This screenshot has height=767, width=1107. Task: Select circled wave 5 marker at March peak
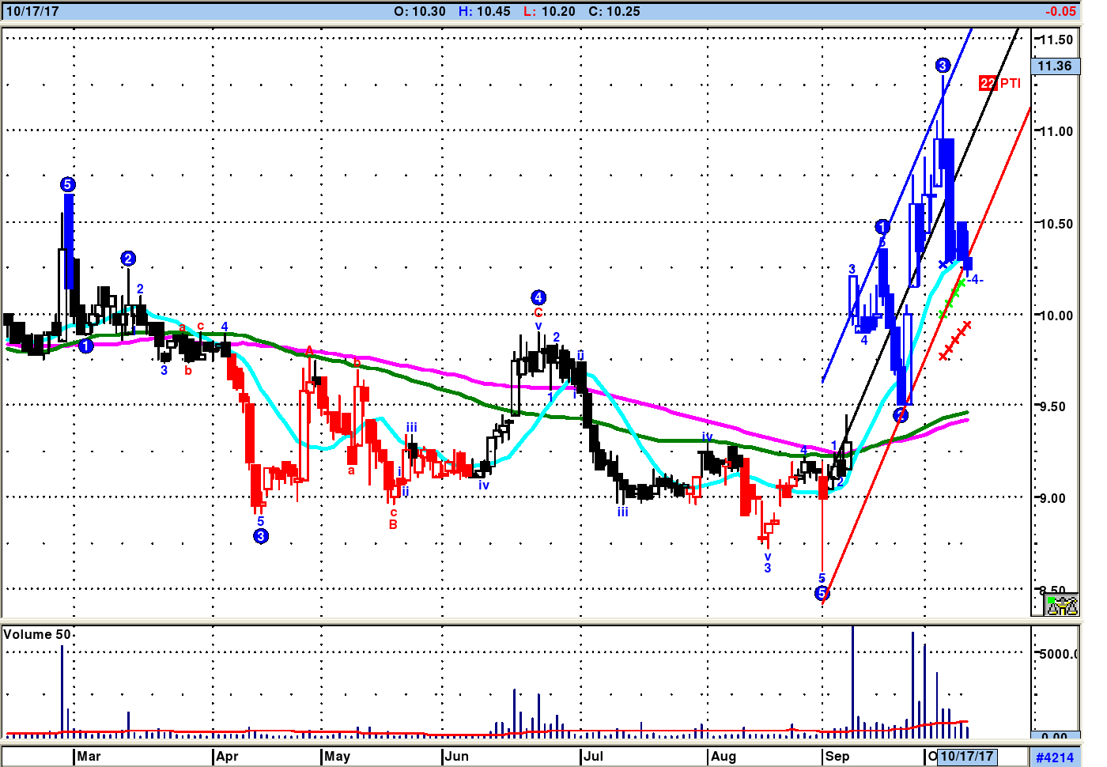[68, 185]
